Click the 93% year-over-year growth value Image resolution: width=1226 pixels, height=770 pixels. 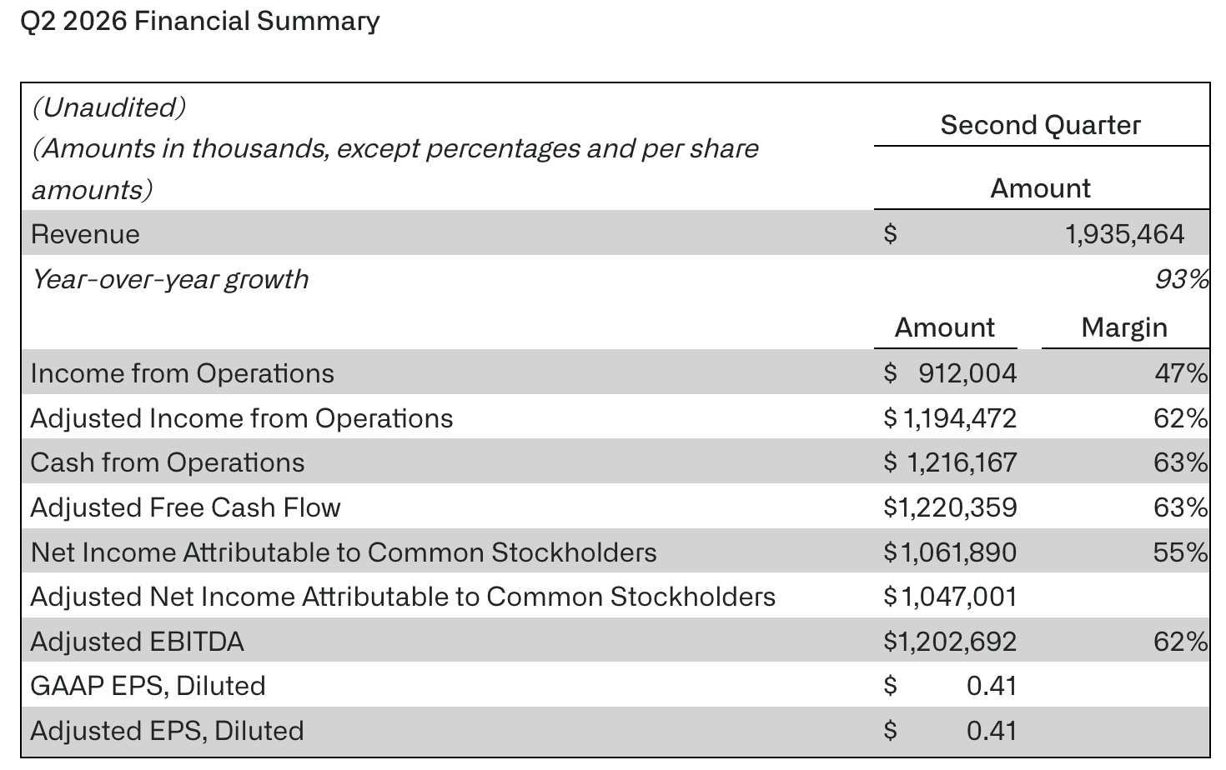pyautogui.click(x=1181, y=279)
